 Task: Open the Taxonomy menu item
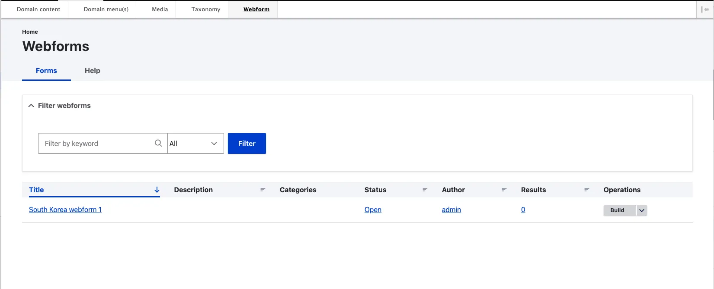206,9
